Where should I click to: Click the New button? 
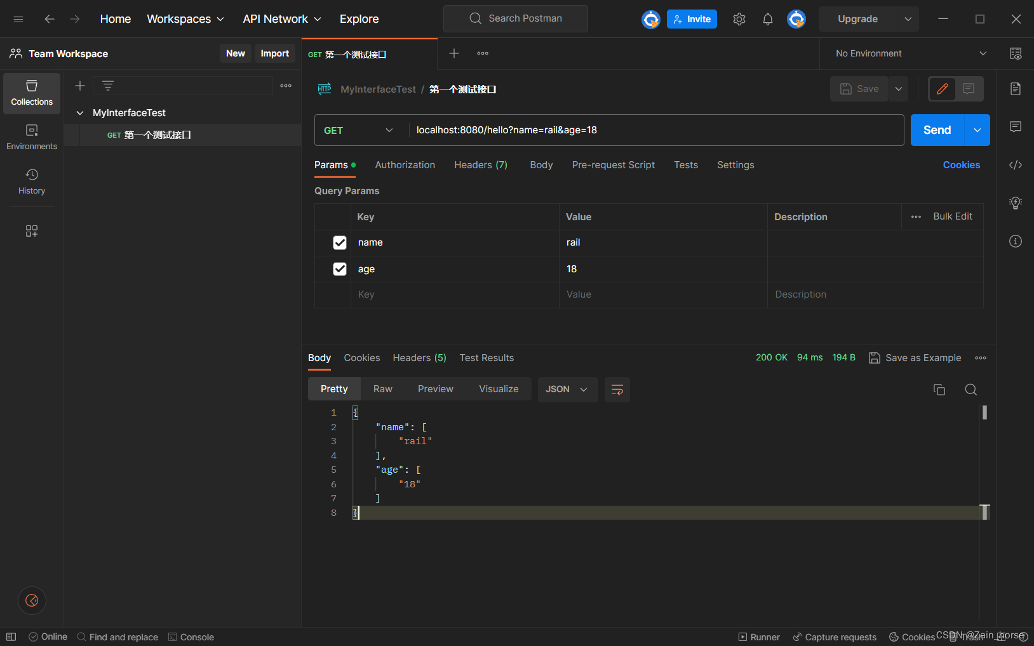click(236, 53)
